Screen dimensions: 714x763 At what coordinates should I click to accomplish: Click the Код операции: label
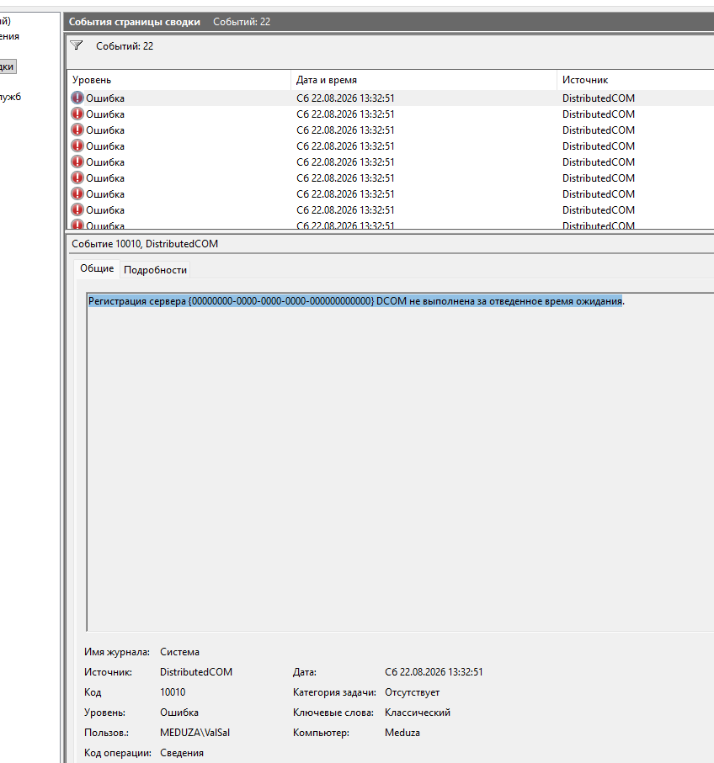click(117, 753)
